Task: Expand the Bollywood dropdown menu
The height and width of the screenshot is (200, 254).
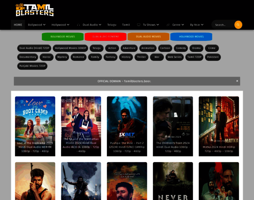Action: coord(37,25)
